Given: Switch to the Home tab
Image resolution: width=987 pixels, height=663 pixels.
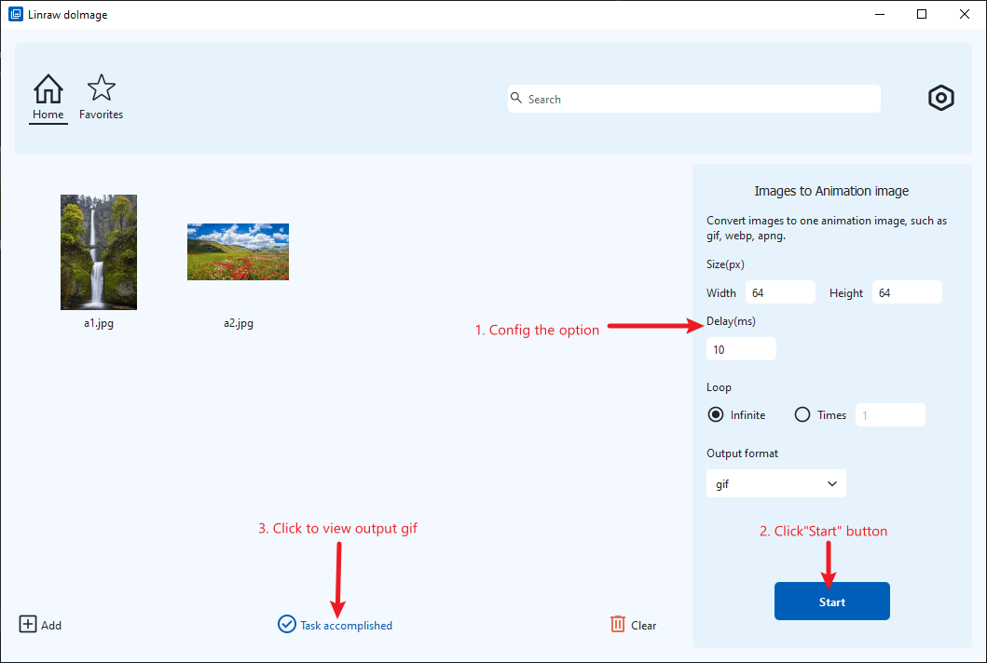Looking at the screenshot, I should (48, 98).
